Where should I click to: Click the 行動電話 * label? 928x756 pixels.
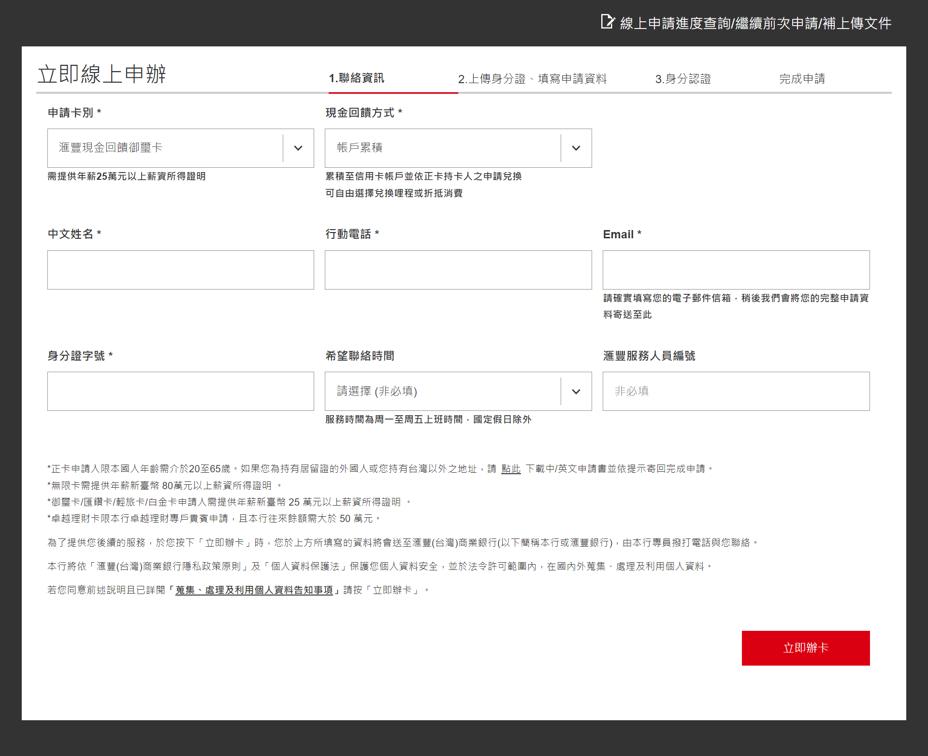[352, 234]
